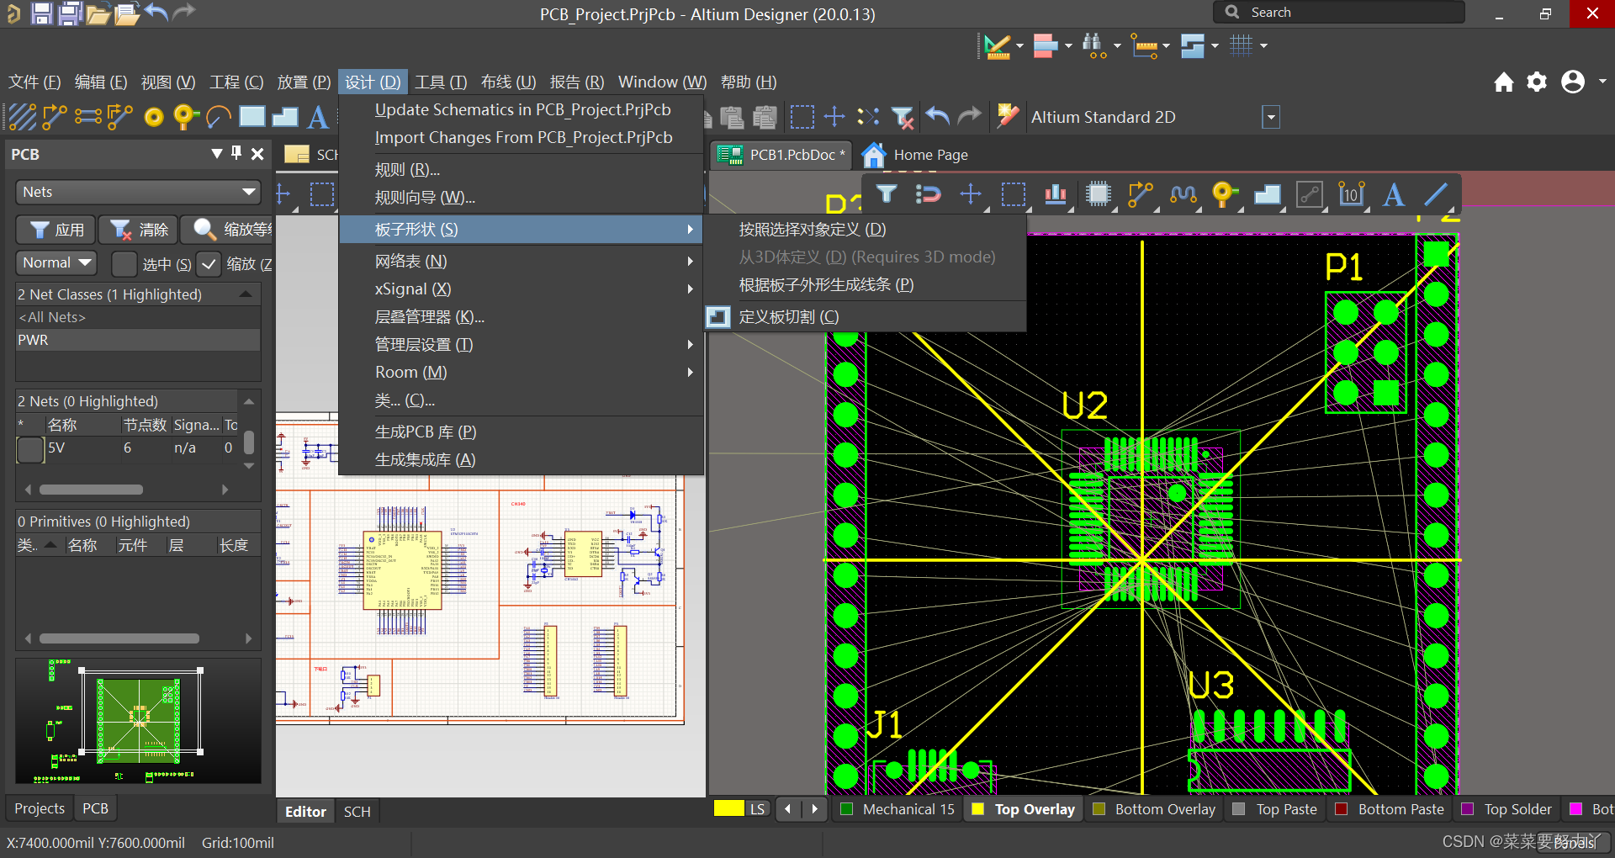The image size is (1615, 858).
Task: Click the Place Component chip icon in active bar
Action: [x=1098, y=195]
